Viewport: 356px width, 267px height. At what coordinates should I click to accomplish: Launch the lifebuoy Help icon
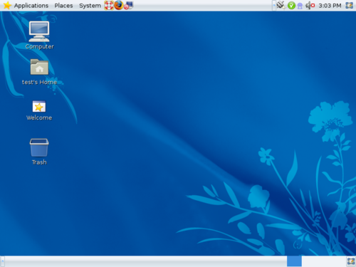tap(109, 5)
